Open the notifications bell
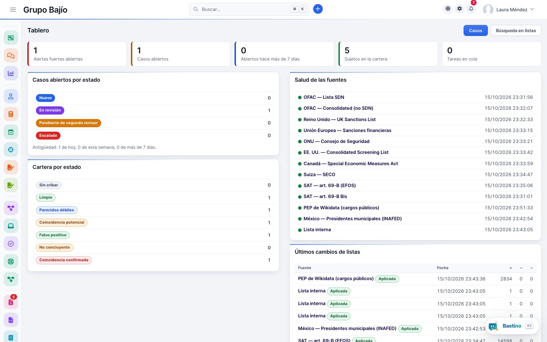Viewport: 547px width, 342px height. point(471,9)
